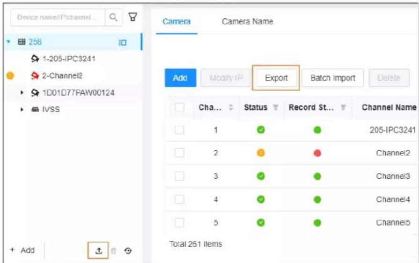This screenshot has height=263, width=419.
Task: Click the IVSS device icon
Action: [x=35, y=110]
